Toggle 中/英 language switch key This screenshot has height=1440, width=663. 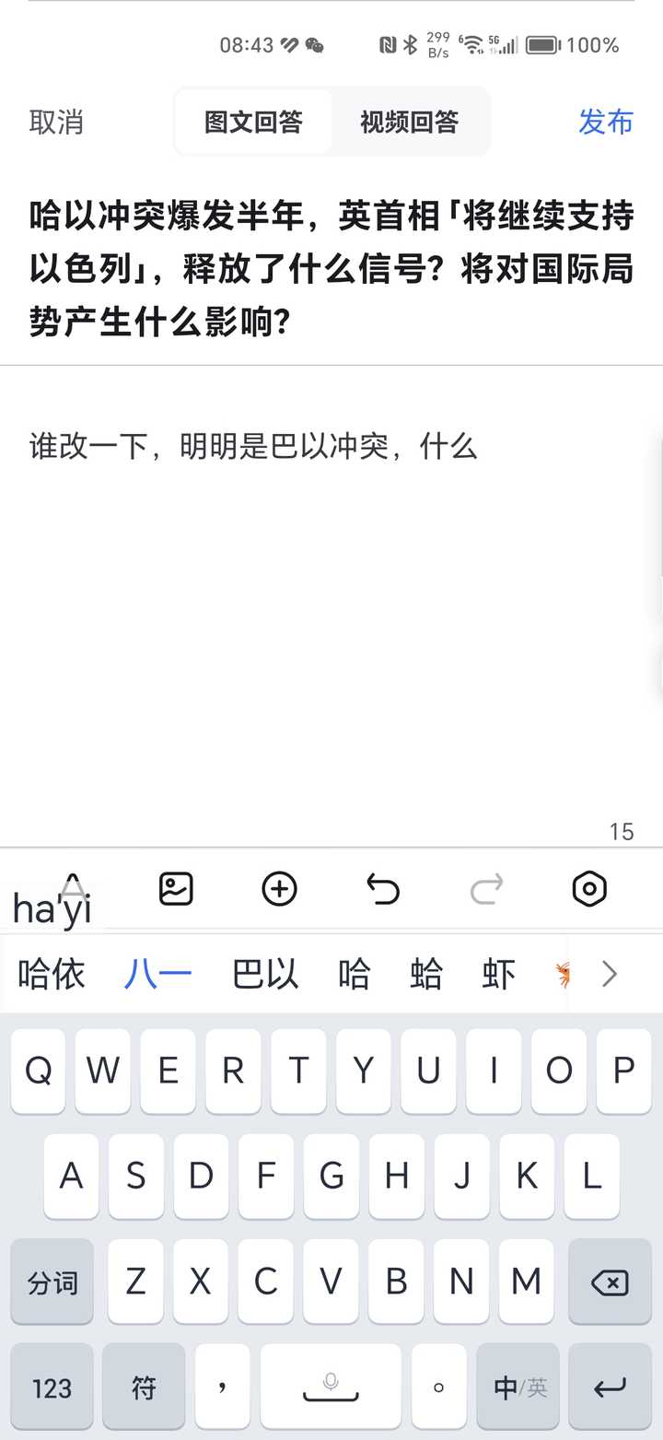tap(520, 1387)
